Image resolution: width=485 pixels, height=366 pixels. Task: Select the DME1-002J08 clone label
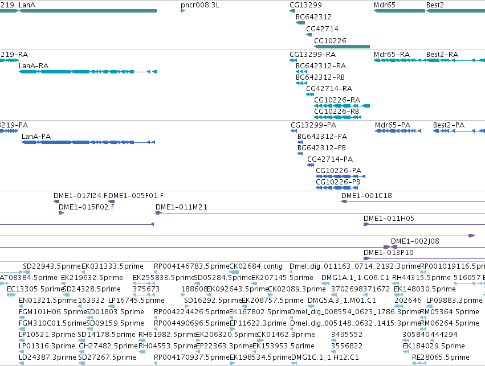point(415,241)
